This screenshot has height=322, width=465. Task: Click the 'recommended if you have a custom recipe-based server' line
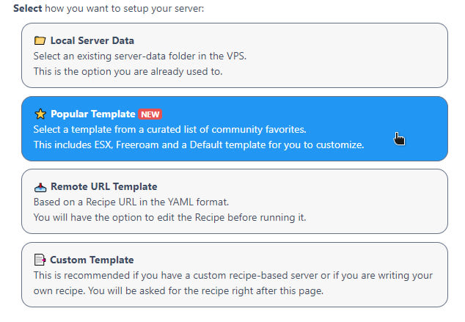(232, 275)
